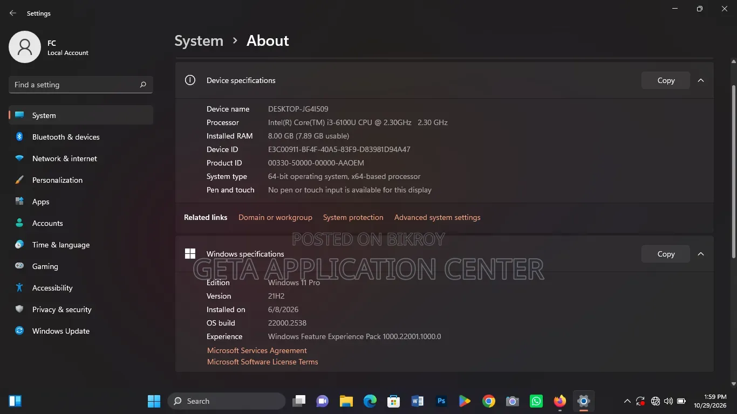Open Firefox from the taskbar

click(x=560, y=401)
